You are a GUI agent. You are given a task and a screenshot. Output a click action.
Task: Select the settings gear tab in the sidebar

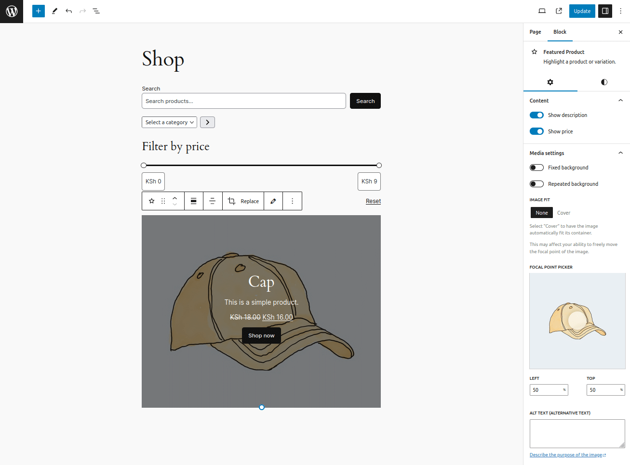tap(550, 82)
